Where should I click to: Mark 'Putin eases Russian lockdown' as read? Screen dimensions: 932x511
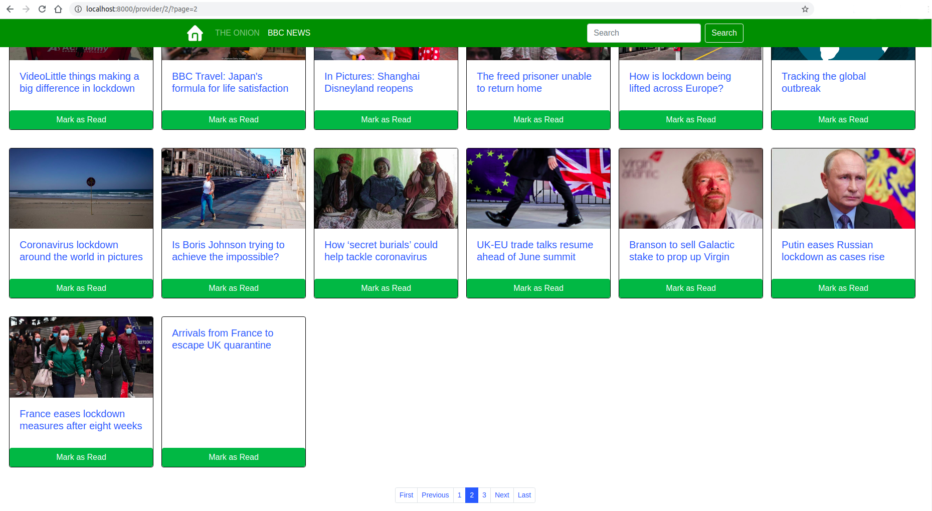tap(843, 288)
